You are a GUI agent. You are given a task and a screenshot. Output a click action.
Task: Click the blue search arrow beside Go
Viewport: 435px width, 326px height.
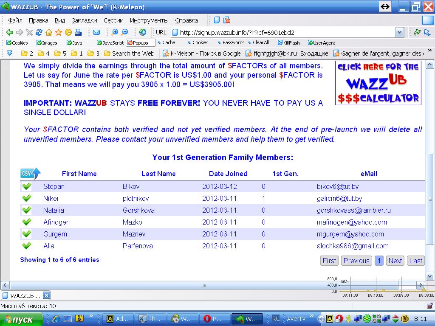tap(427, 32)
